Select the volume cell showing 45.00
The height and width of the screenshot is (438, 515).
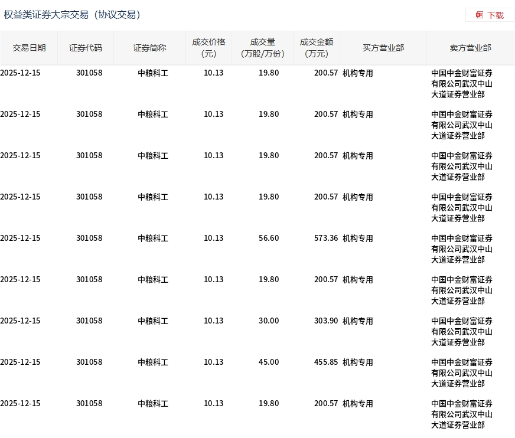pos(269,362)
